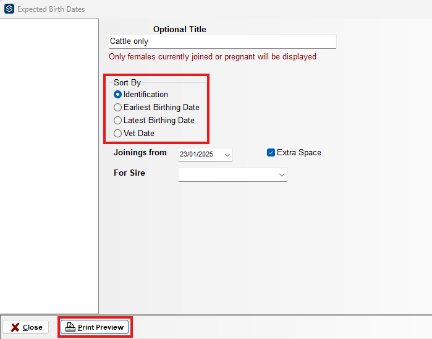
Task: Click the printer icon on Print Preview
Action: [x=70, y=327]
